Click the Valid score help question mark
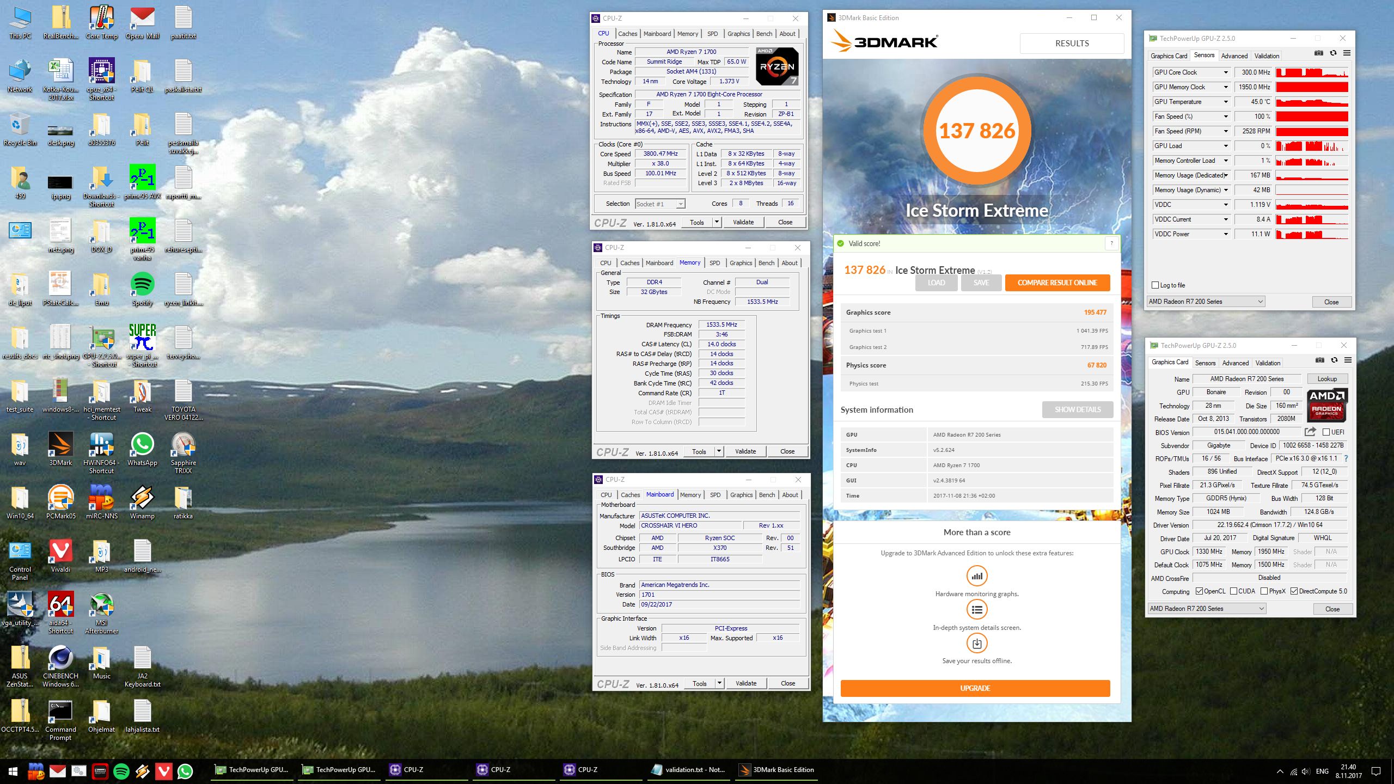The height and width of the screenshot is (784, 1394). pos(1111,243)
